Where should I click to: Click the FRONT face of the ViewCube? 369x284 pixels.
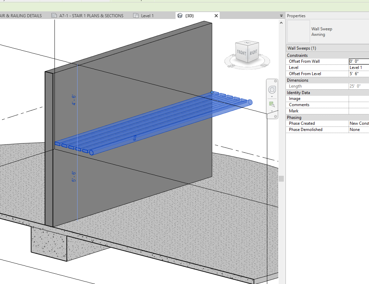pyautogui.click(x=242, y=53)
